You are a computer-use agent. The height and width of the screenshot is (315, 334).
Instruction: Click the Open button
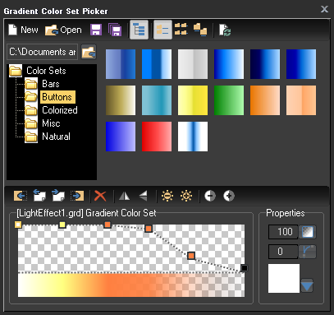point(63,30)
